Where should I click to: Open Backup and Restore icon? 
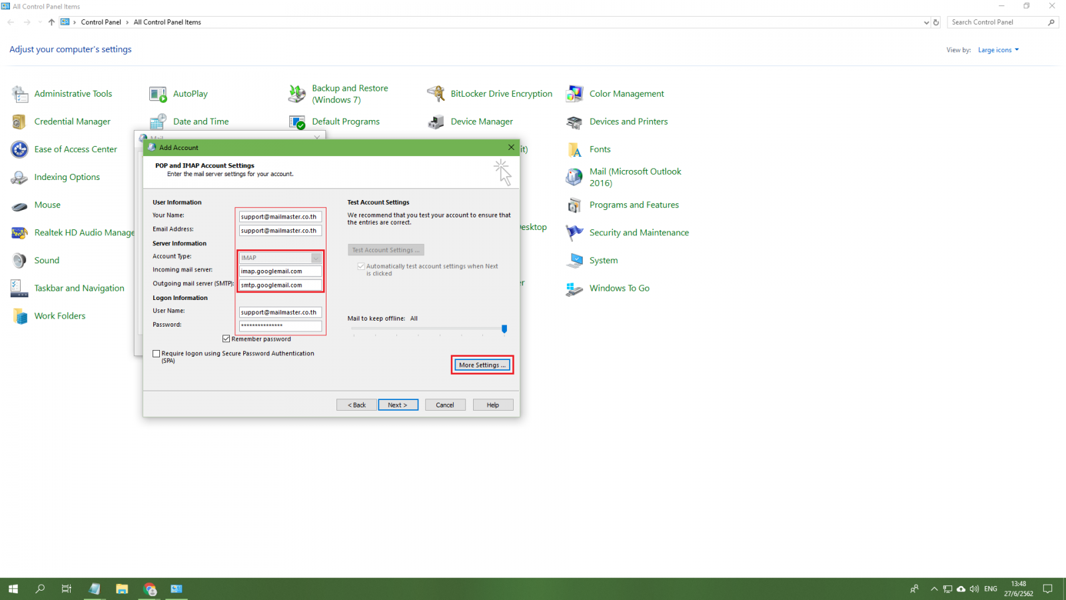coord(297,94)
